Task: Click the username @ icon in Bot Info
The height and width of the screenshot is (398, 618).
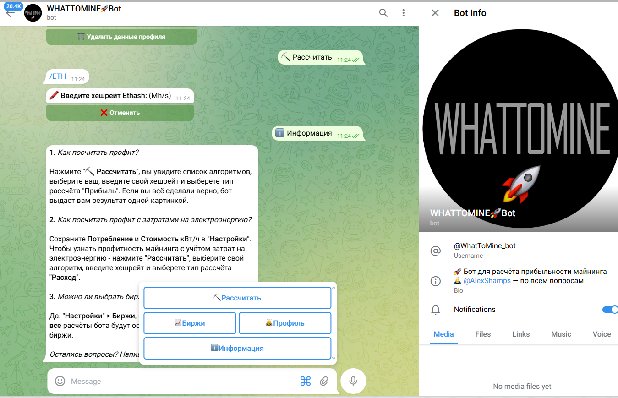Action: coord(436,251)
